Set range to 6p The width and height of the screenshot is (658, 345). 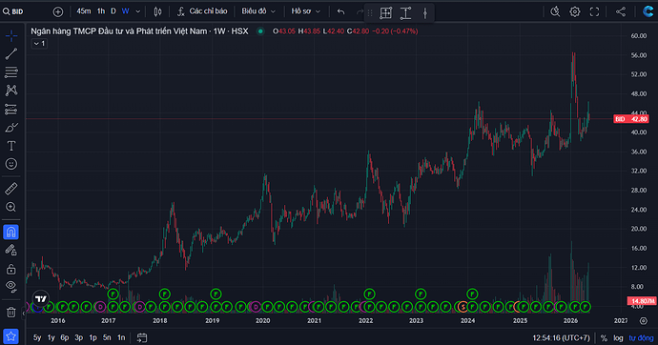[65, 337]
